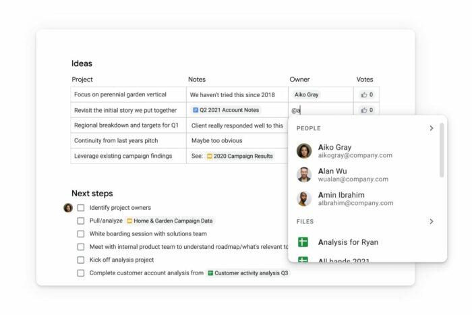Click Alan Wu's profile avatar

tap(304, 175)
